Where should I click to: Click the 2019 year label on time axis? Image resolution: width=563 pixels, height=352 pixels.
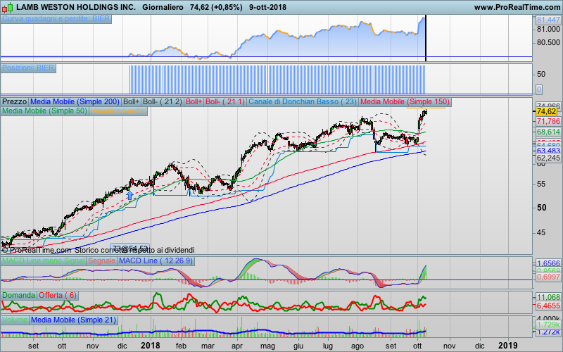tap(507, 346)
